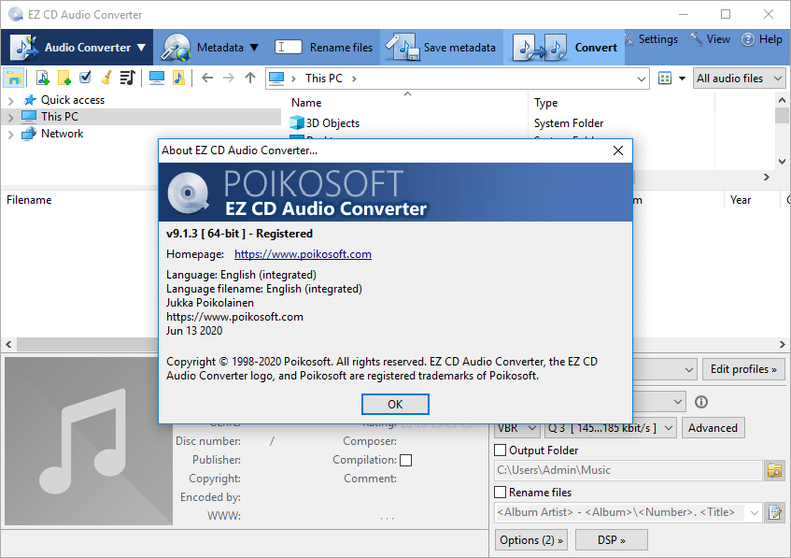
Task: Click the Year column header
Action: click(x=740, y=200)
